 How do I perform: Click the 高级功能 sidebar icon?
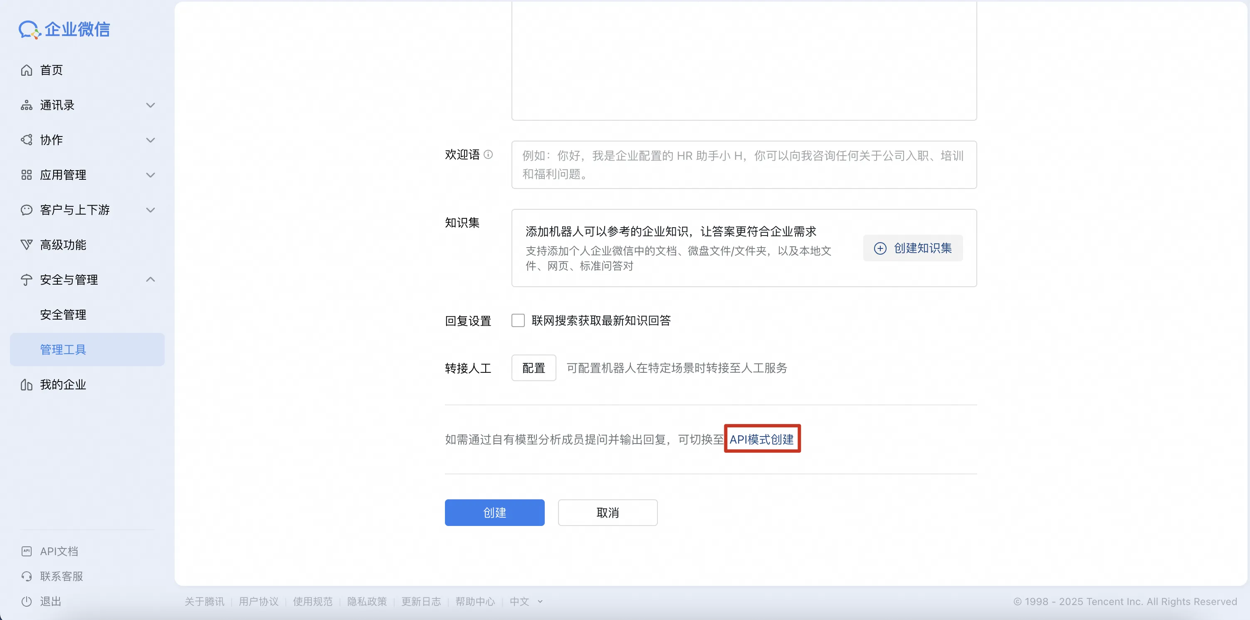pos(27,245)
